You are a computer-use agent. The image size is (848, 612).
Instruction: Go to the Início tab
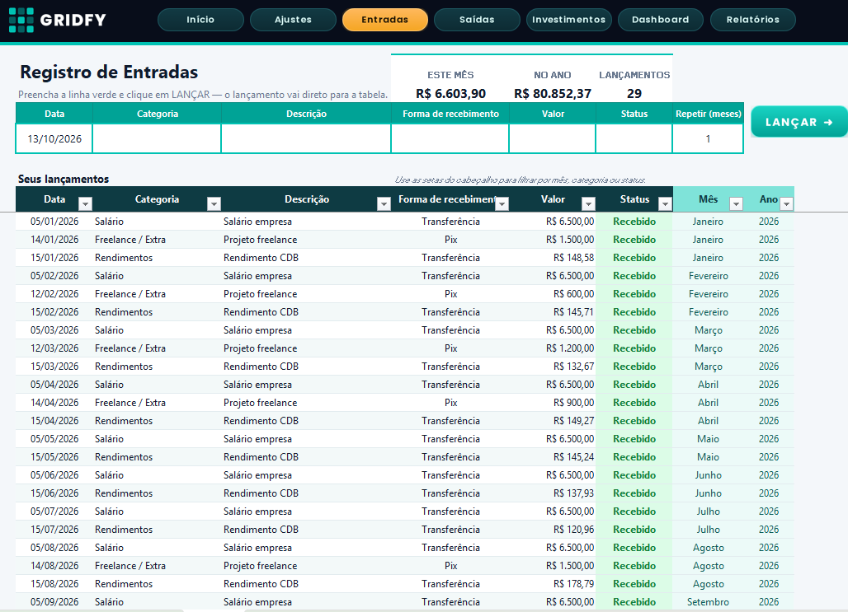pos(200,20)
